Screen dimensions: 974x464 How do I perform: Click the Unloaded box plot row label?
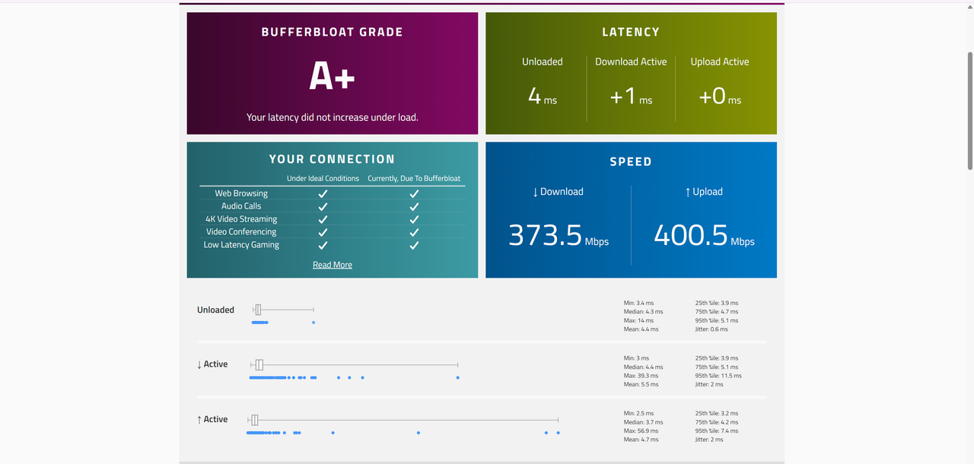coord(215,310)
